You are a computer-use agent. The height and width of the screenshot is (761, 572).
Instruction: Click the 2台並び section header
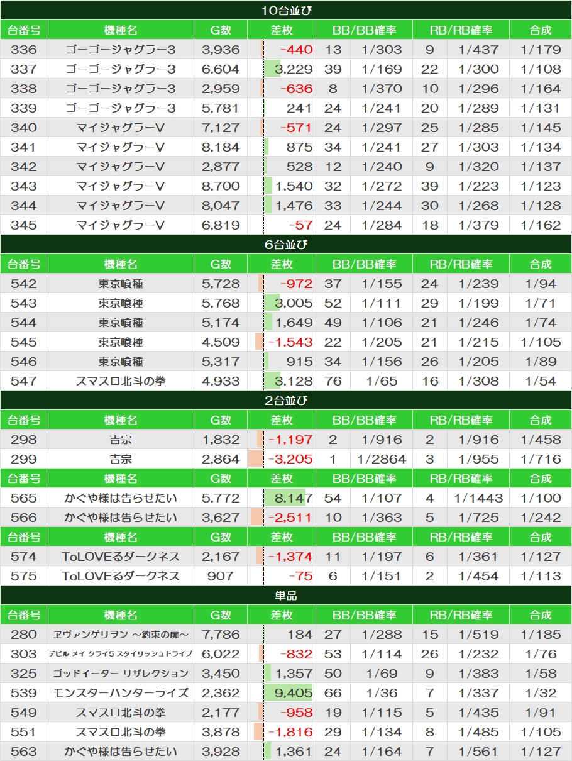tap(286, 400)
